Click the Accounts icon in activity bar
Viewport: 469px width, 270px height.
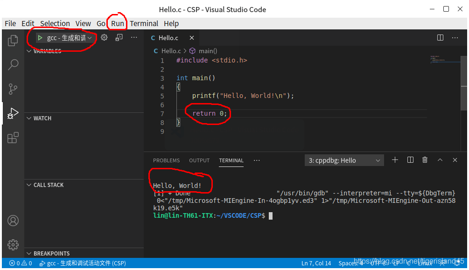coord(13,221)
